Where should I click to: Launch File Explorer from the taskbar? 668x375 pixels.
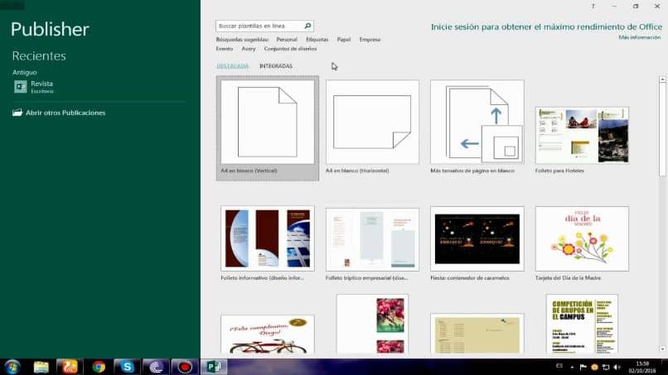click(x=41, y=367)
